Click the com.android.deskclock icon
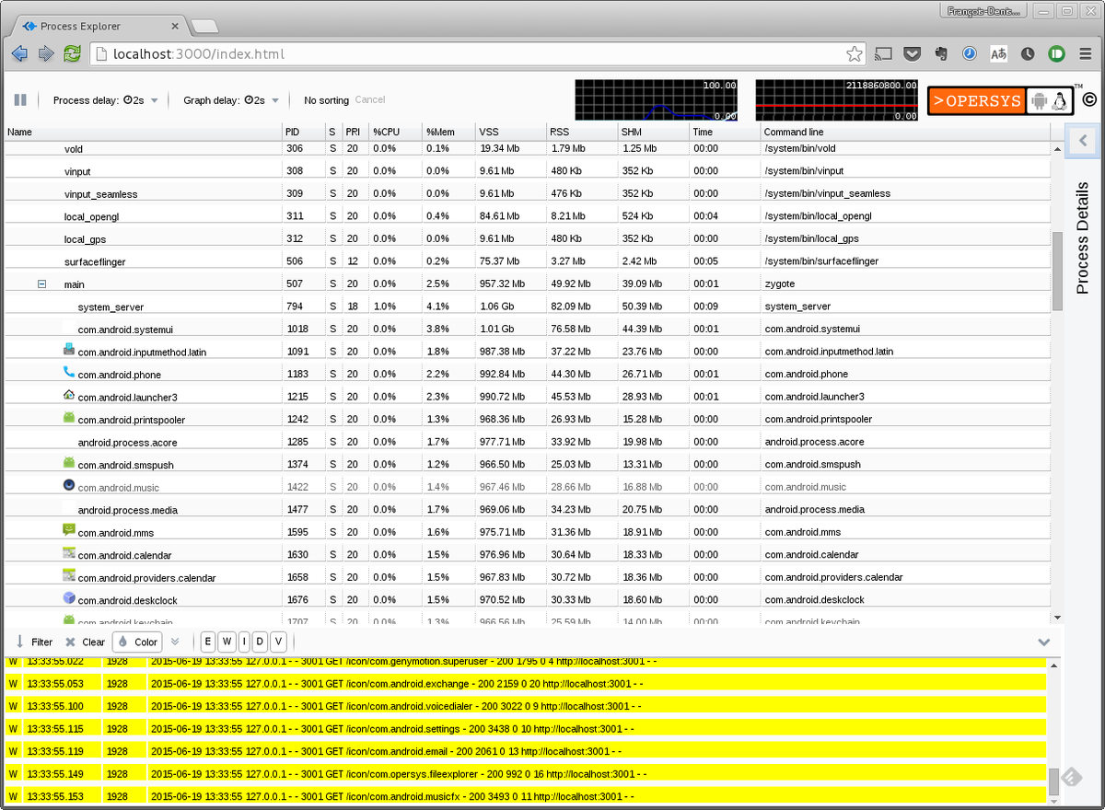The height and width of the screenshot is (810, 1105). (69, 598)
